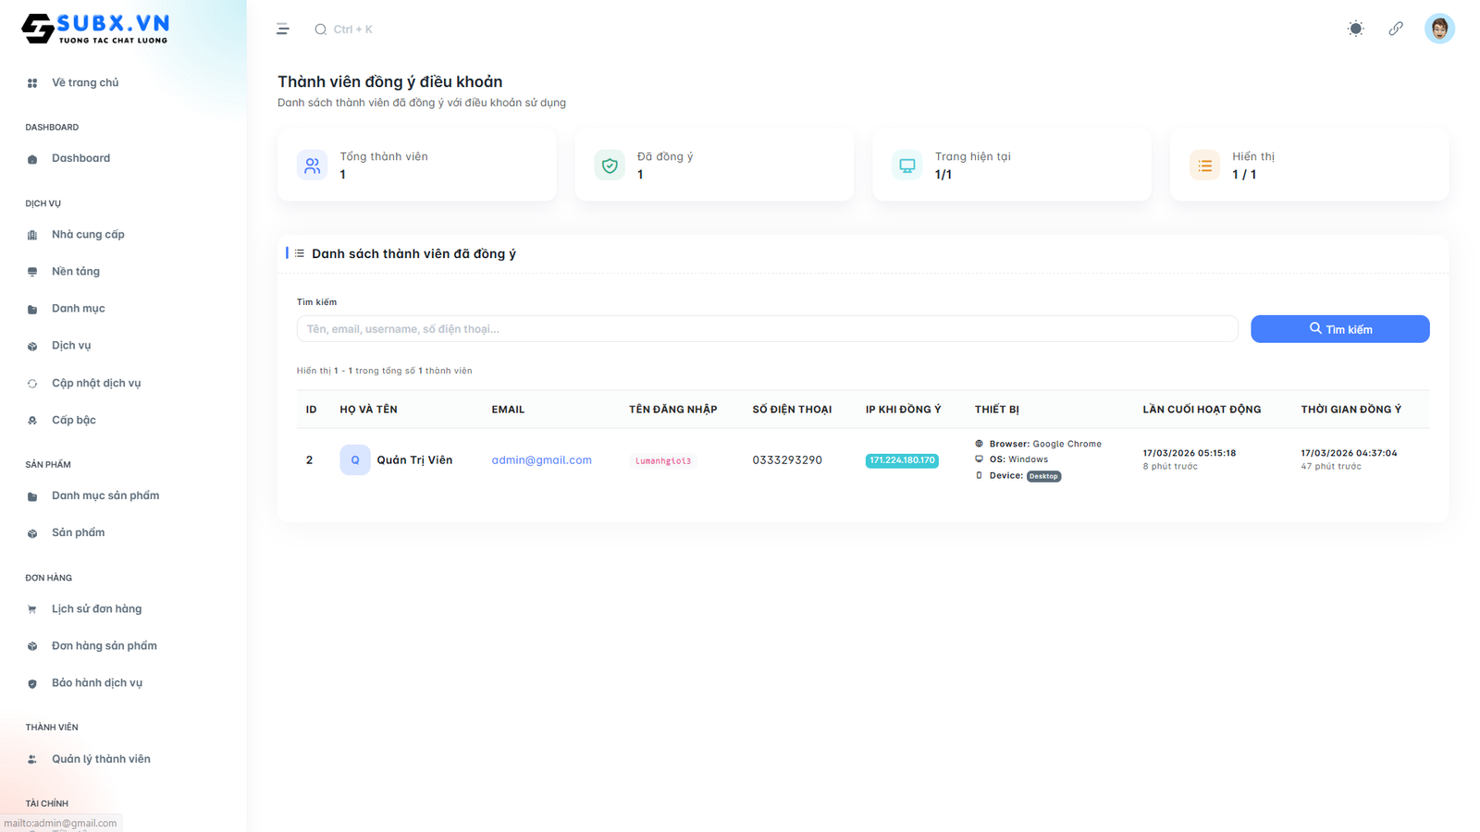Toggle the sidebar collapse hamburger icon
Image resolution: width=1480 pixels, height=832 pixels.
(283, 30)
